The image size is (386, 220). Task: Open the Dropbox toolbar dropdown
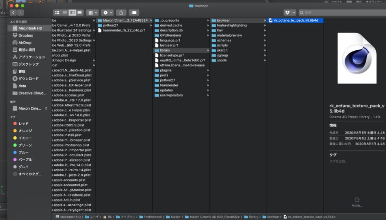tap(290, 13)
